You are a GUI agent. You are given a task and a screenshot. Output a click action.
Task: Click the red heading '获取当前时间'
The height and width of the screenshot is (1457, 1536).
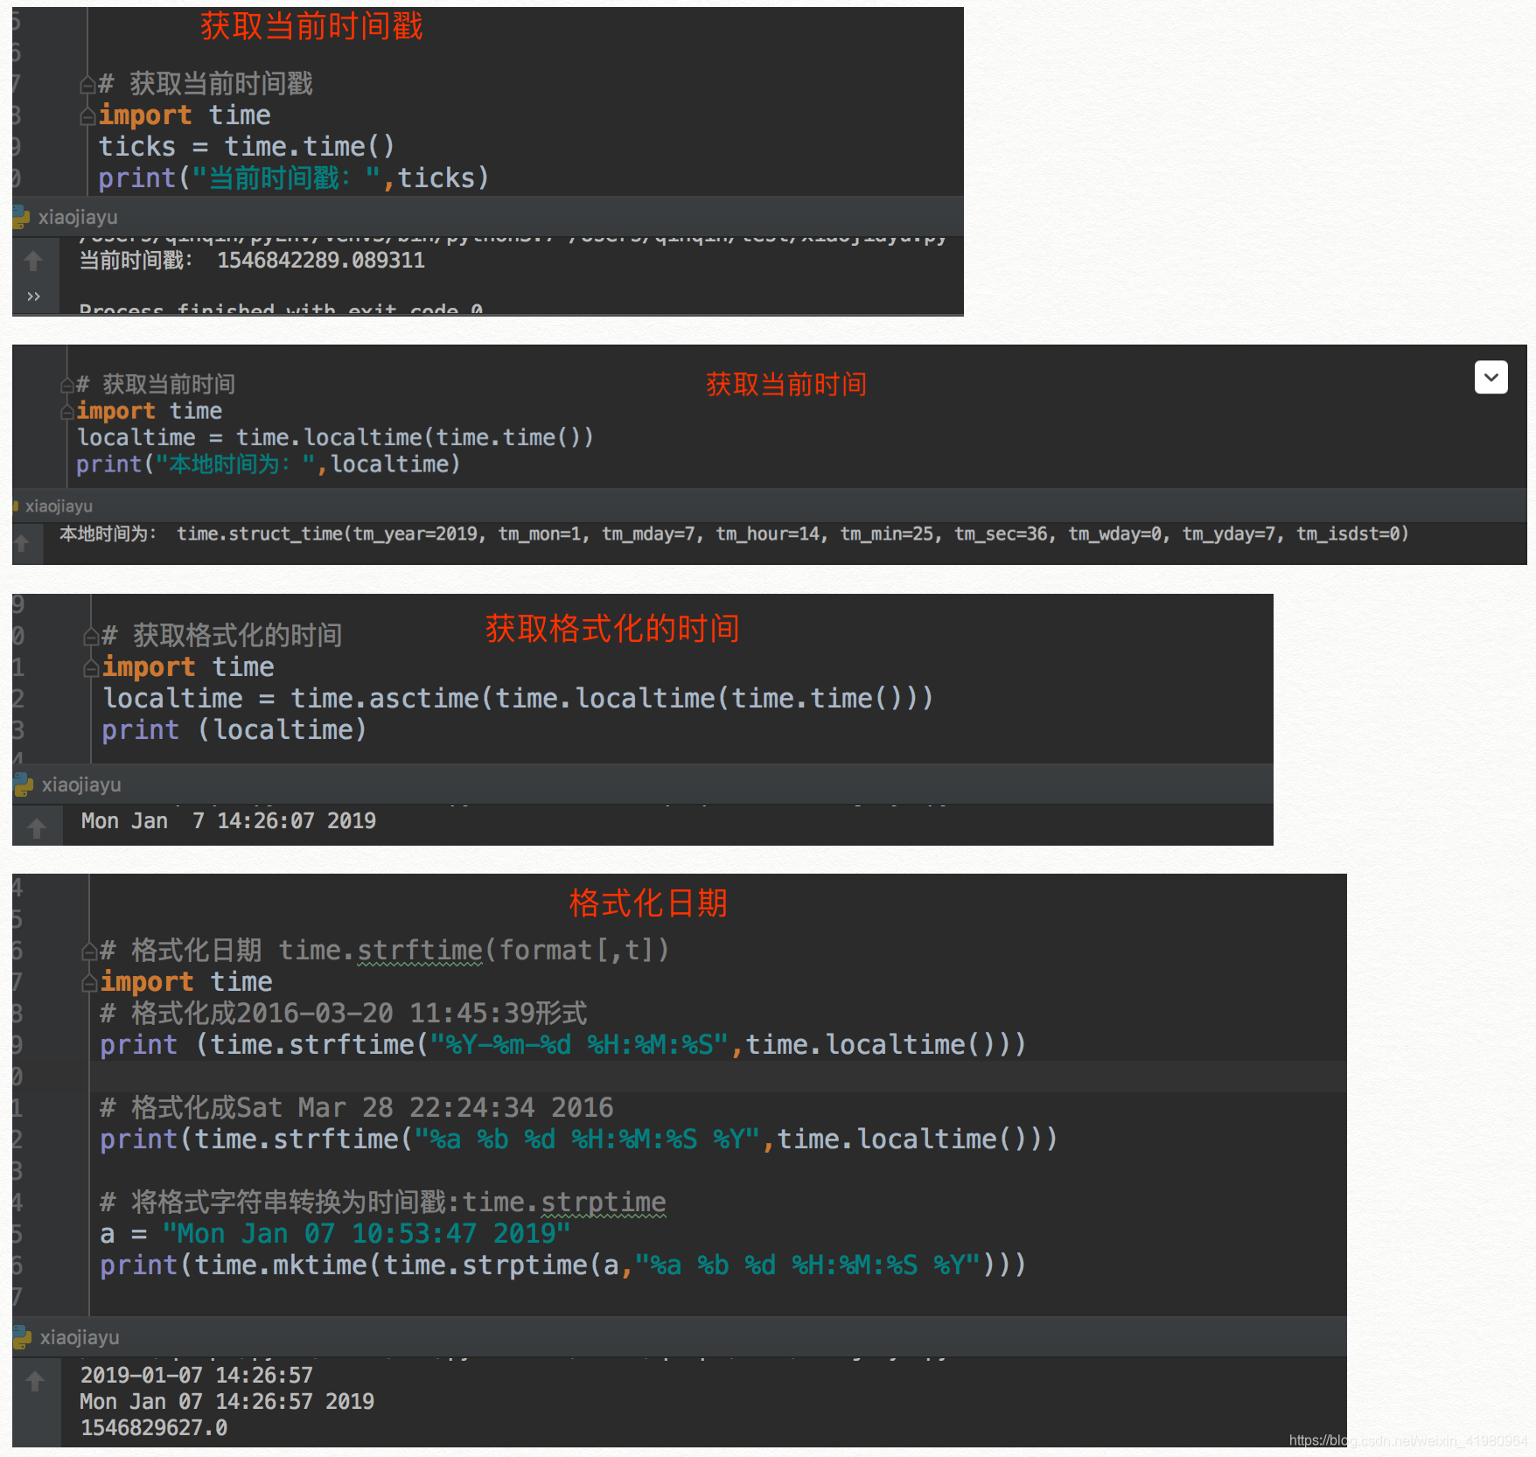(x=786, y=384)
